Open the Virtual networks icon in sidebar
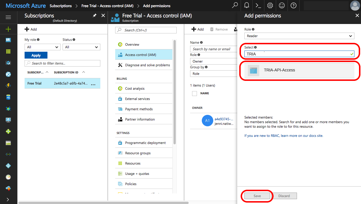The height and width of the screenshot is (204, 361). (8, 154)
